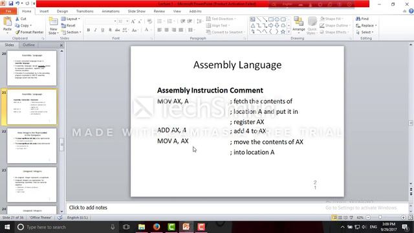Select slide 23 thumbnail
Image resolution: width=414 pixels, height=233 pixels.
[x=32, y=184]
